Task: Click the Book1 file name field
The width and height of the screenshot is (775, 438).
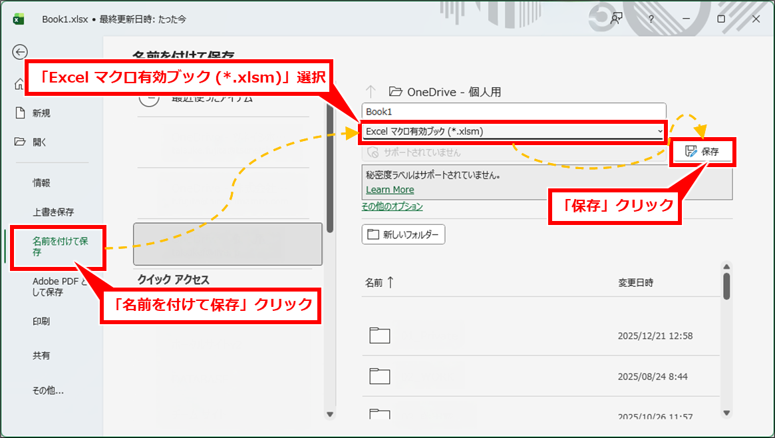Action: click(513, 112)
